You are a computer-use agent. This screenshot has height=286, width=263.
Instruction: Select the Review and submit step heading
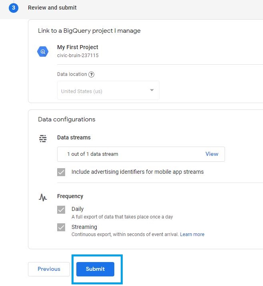pyautogui.click(x=52, y=8)
